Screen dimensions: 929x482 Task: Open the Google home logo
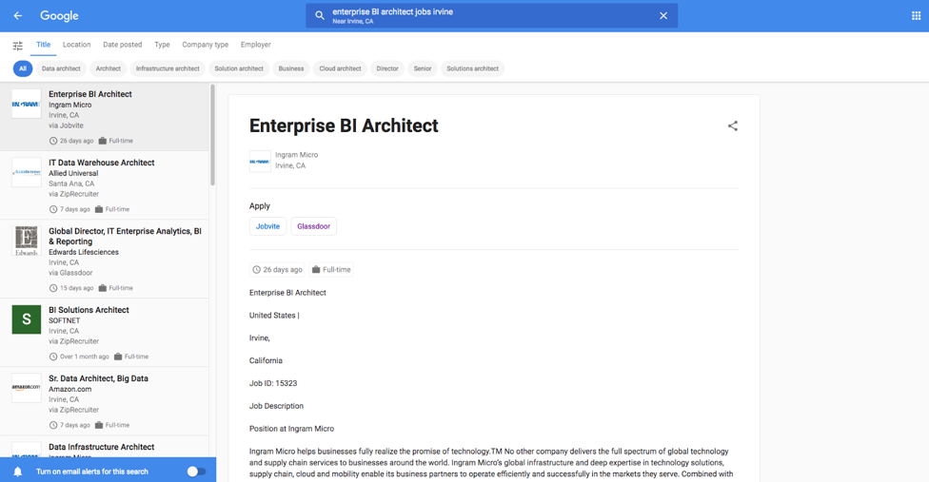point(59,16)
